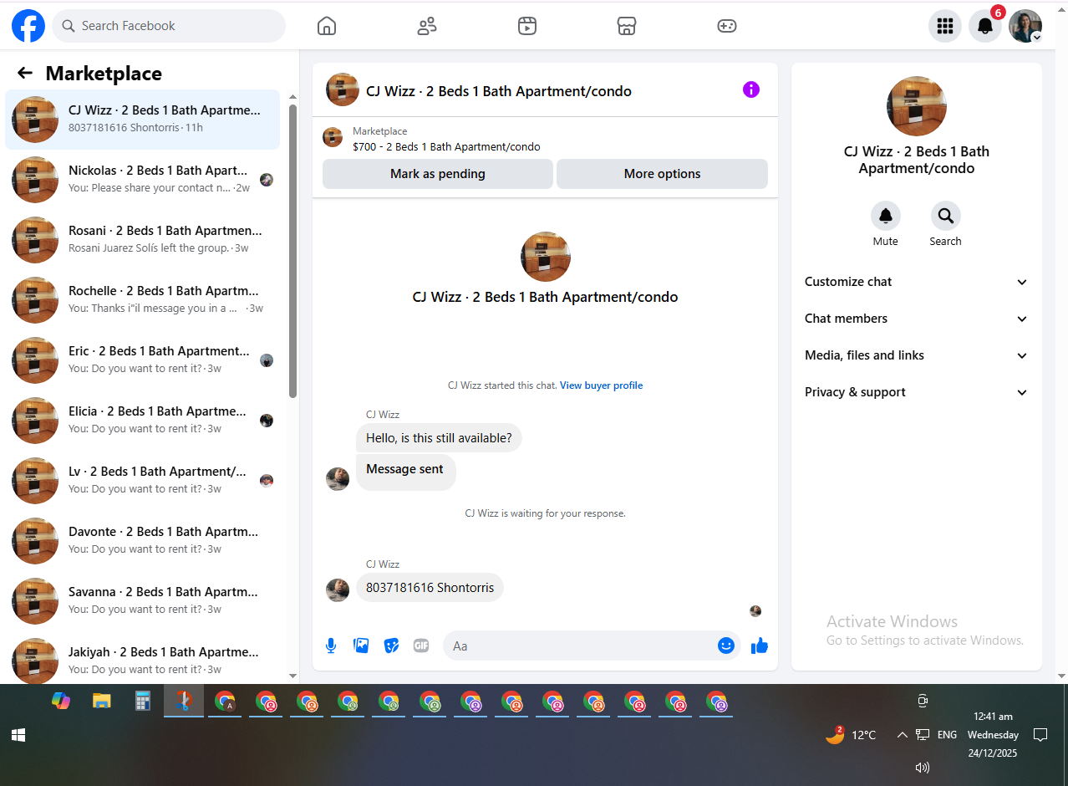Send a thumbs-up like
1068x786 pixels.
pos(760,646)
